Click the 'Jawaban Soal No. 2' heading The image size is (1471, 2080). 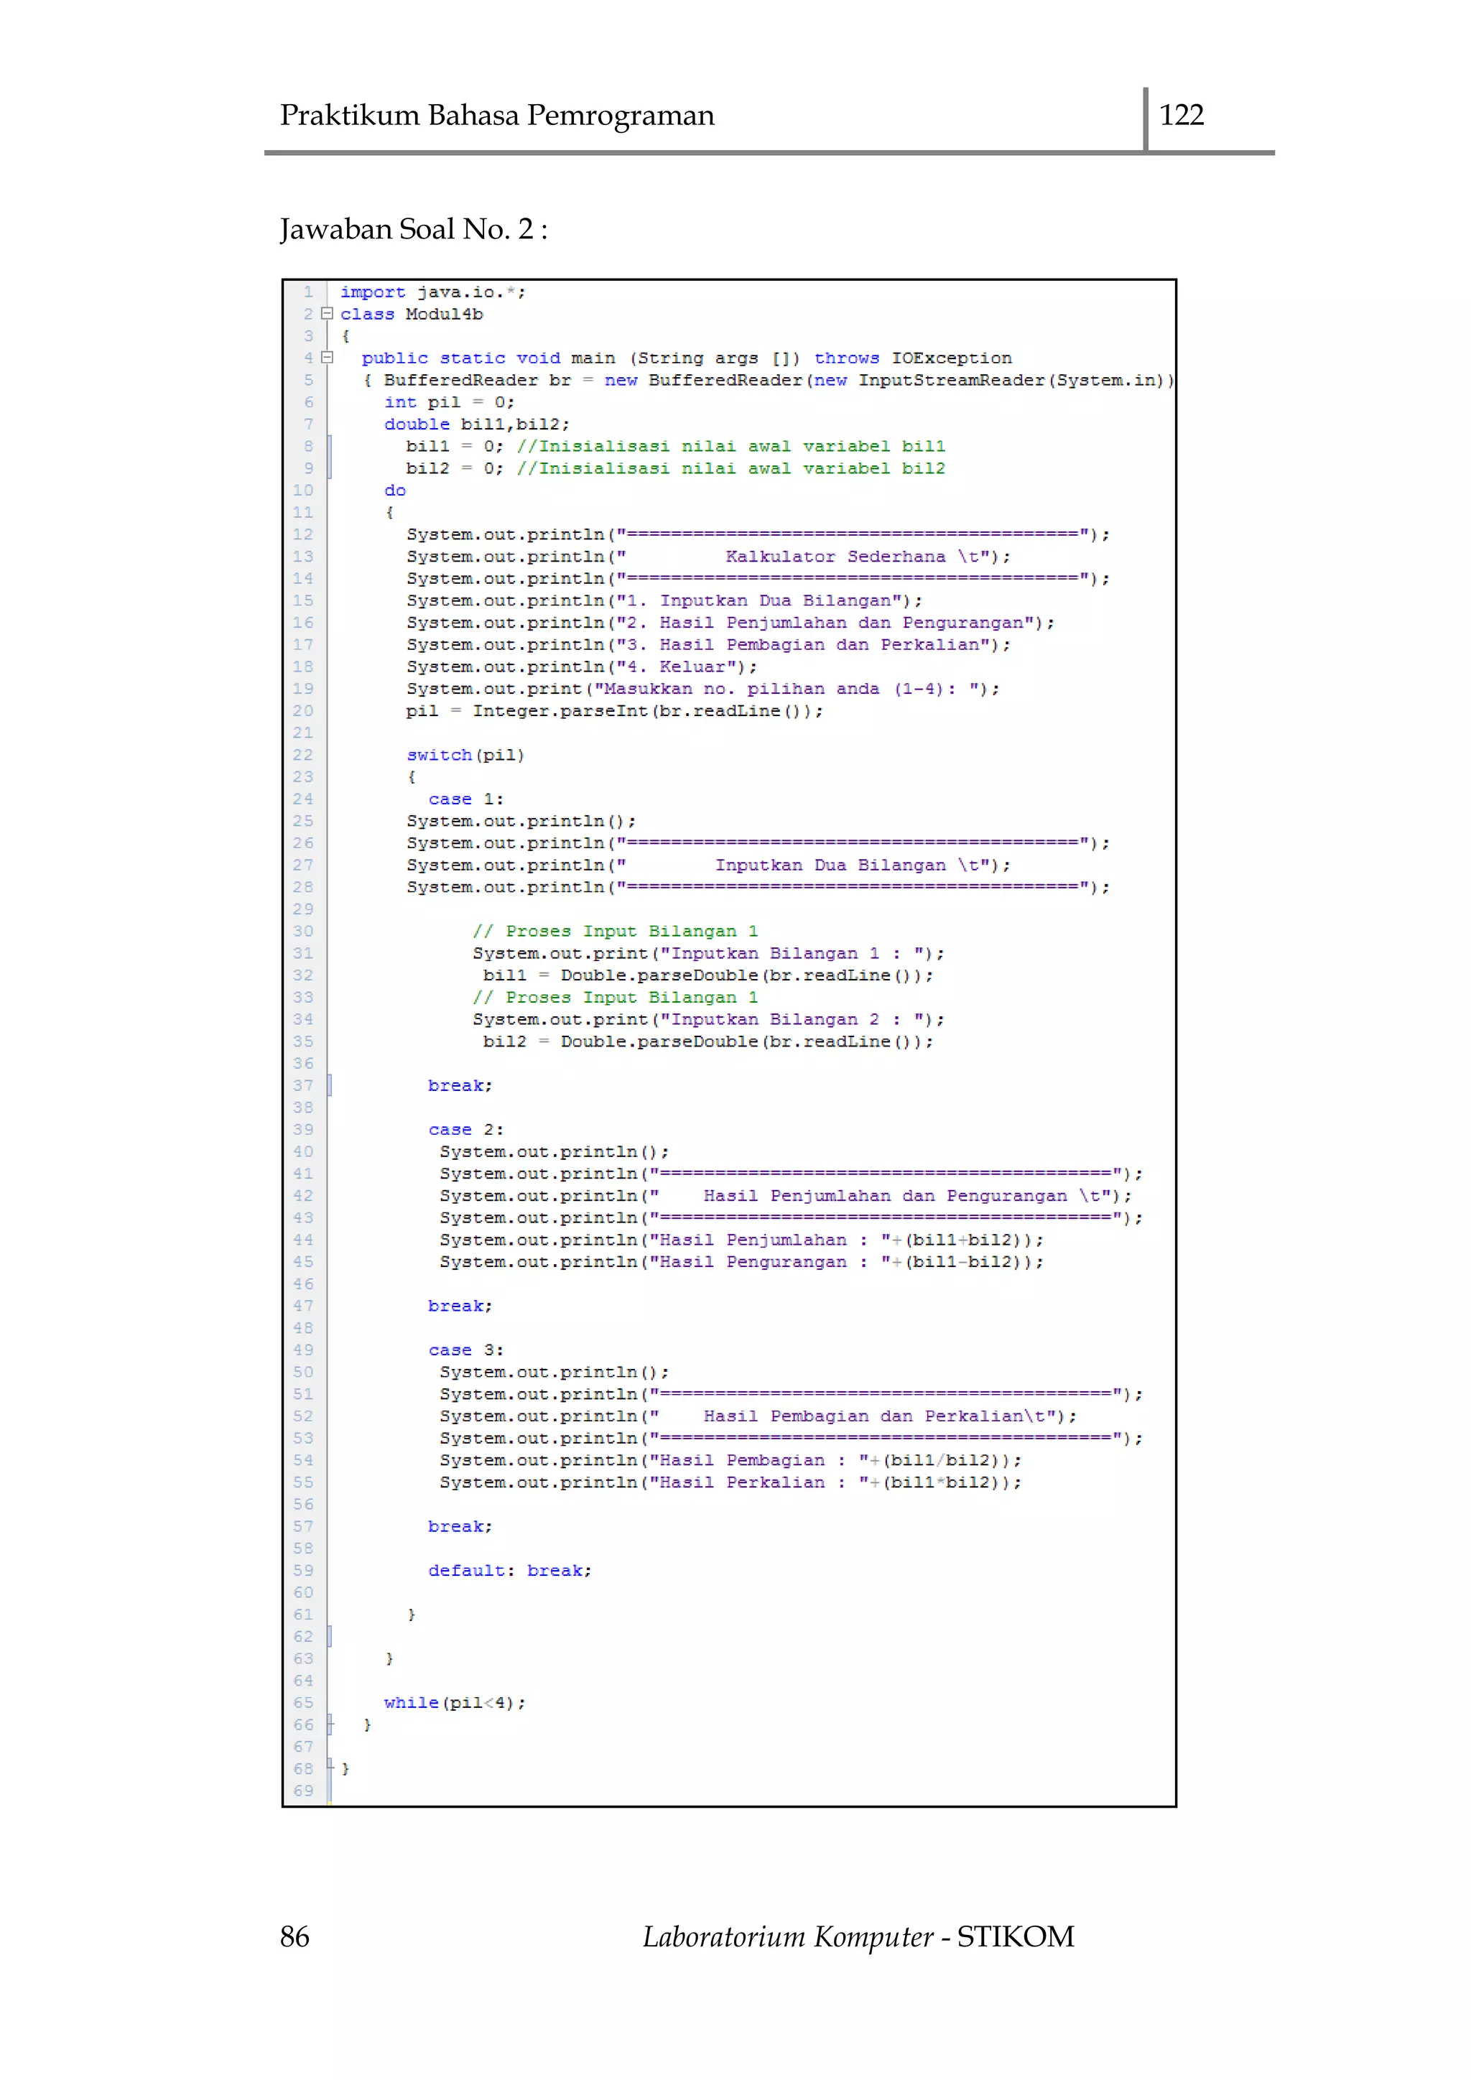(413, 229)
